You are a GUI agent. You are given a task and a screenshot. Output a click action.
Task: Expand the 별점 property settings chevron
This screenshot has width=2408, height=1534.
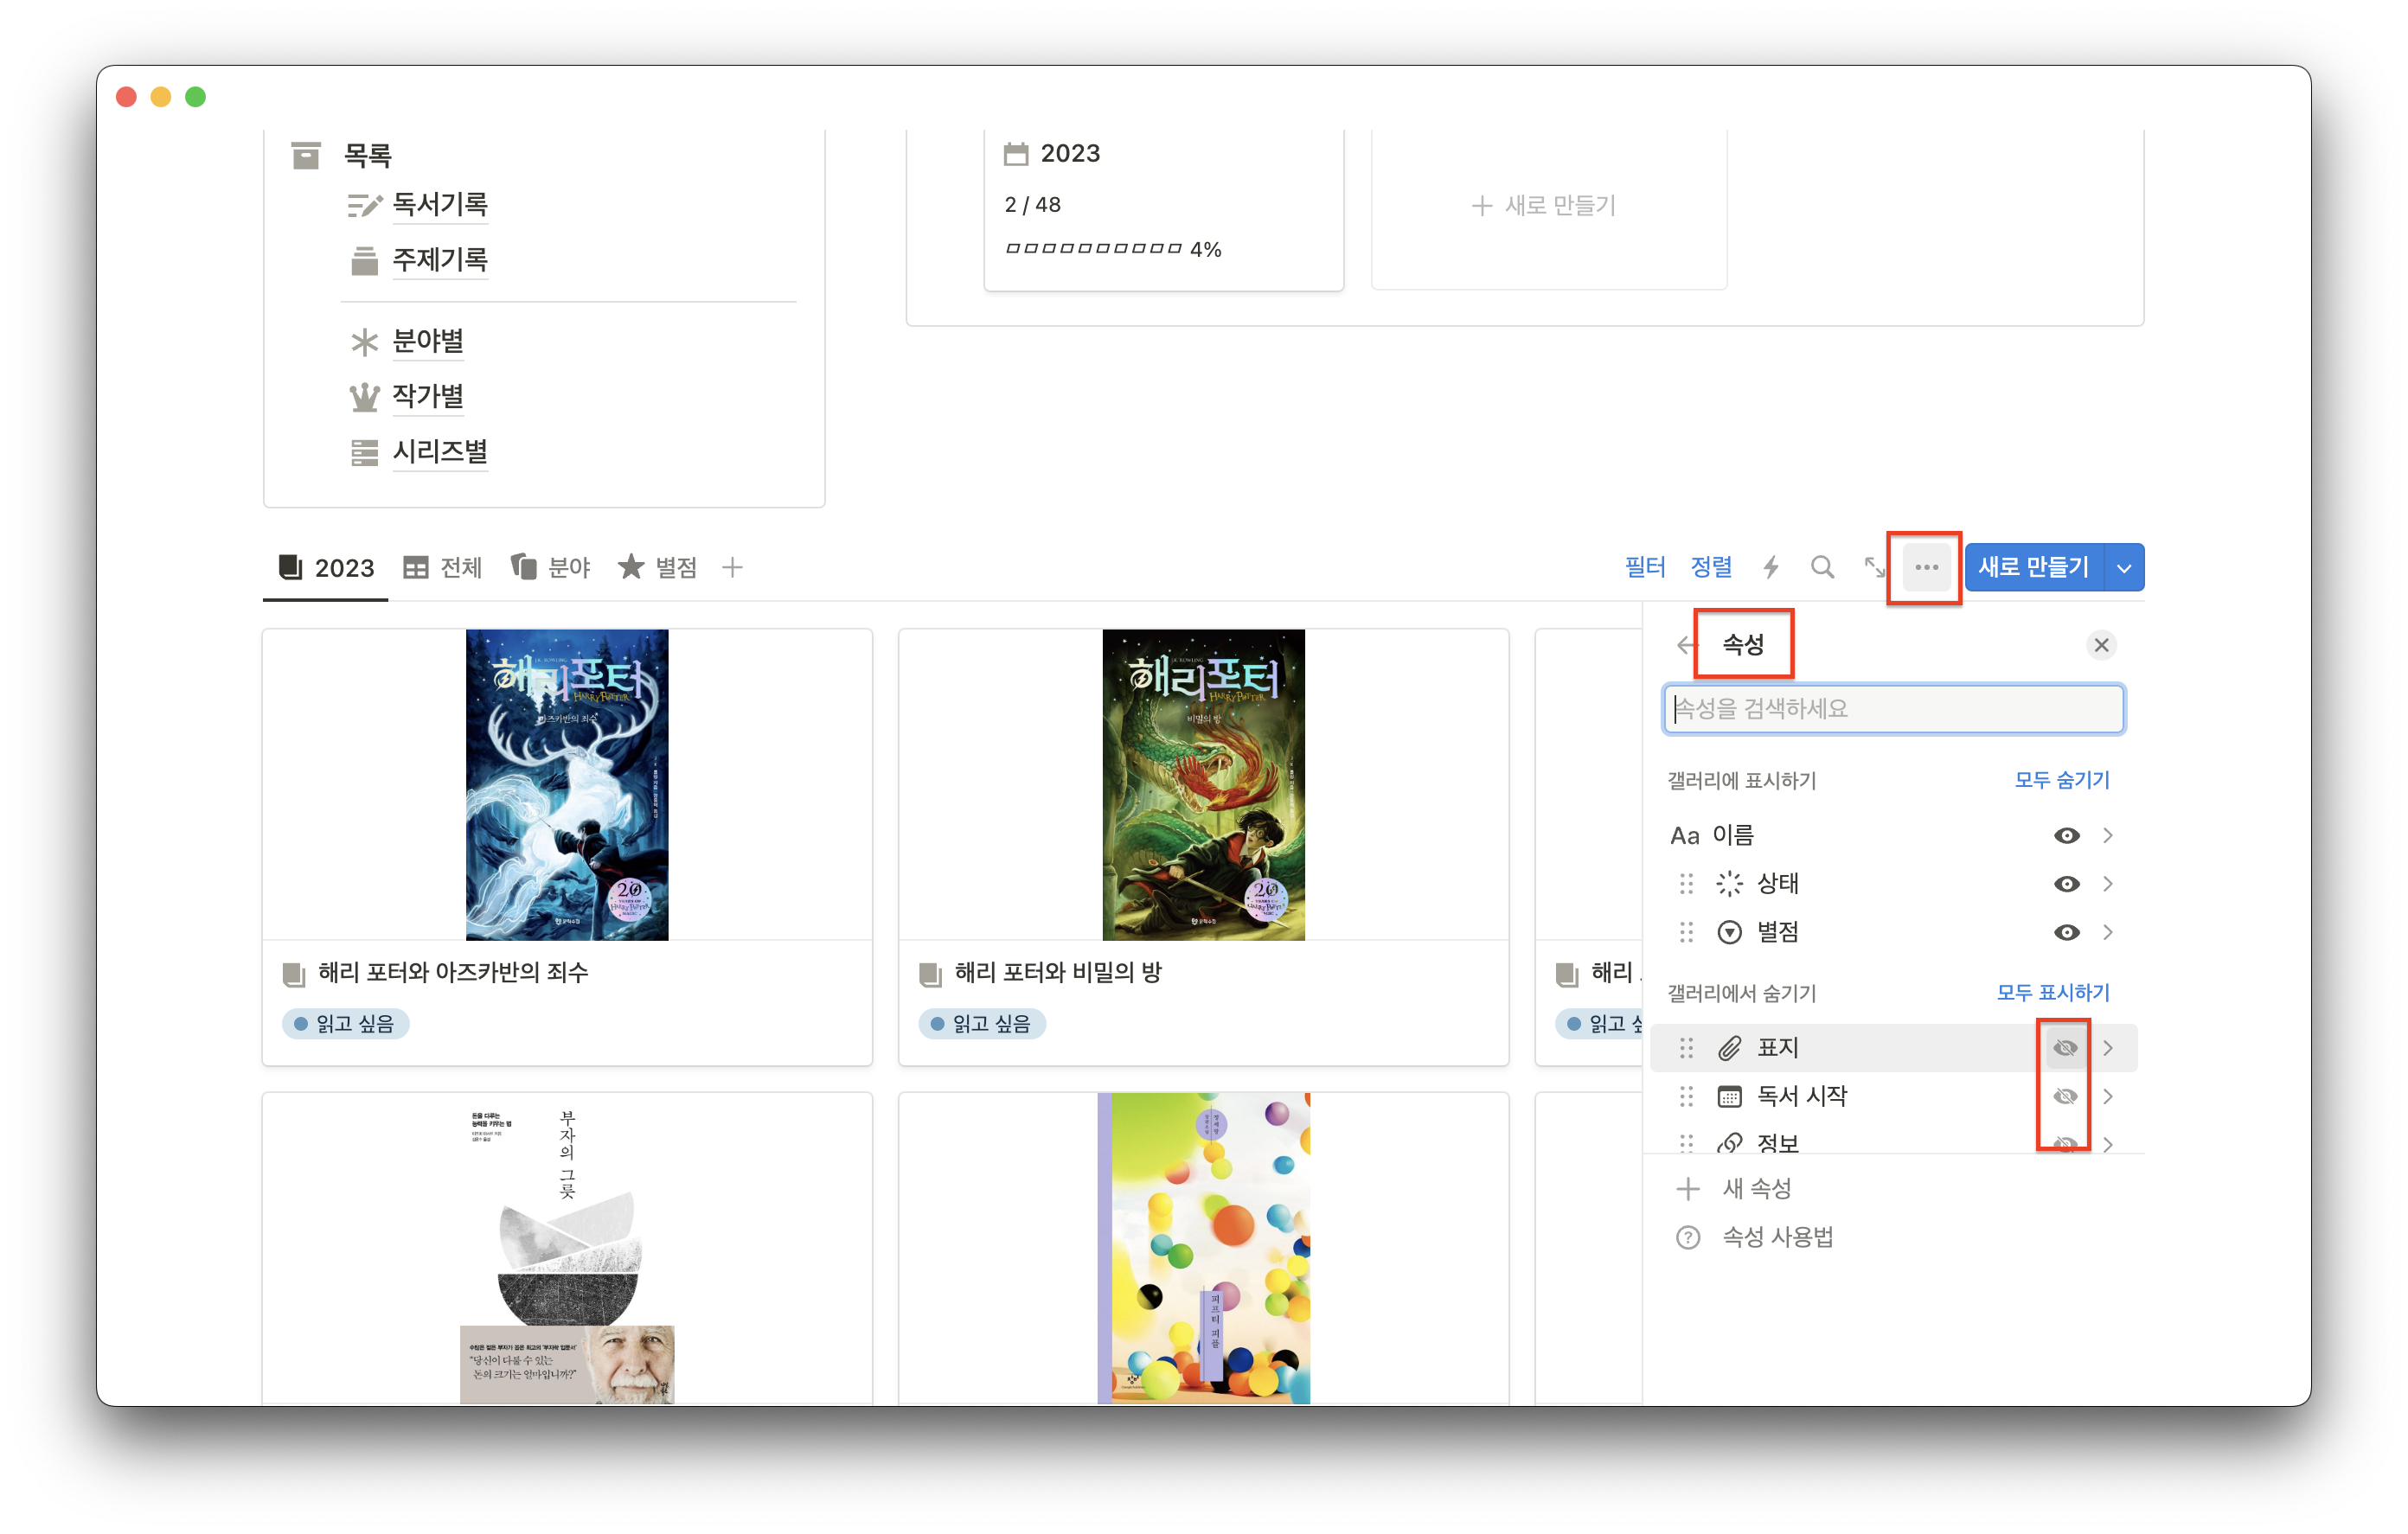2107,933
